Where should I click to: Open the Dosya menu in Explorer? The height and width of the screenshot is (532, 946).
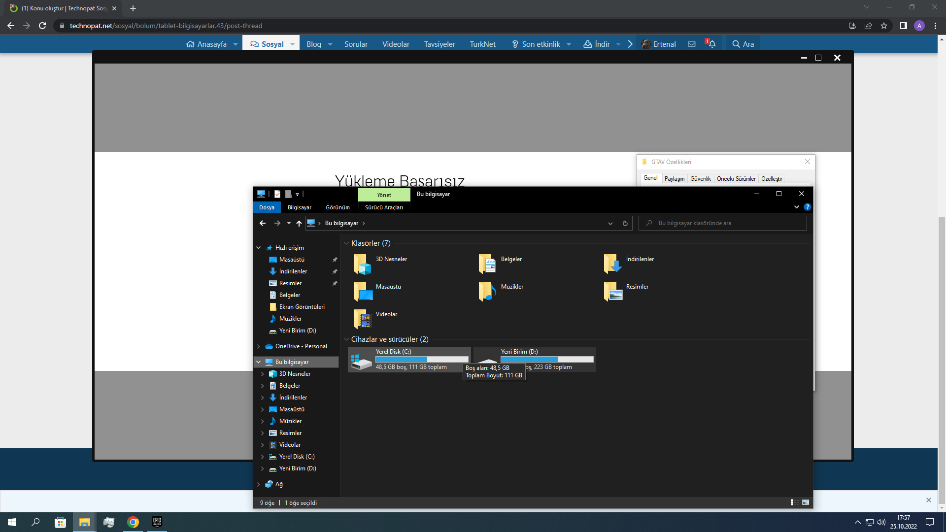[x=267, y=207]
